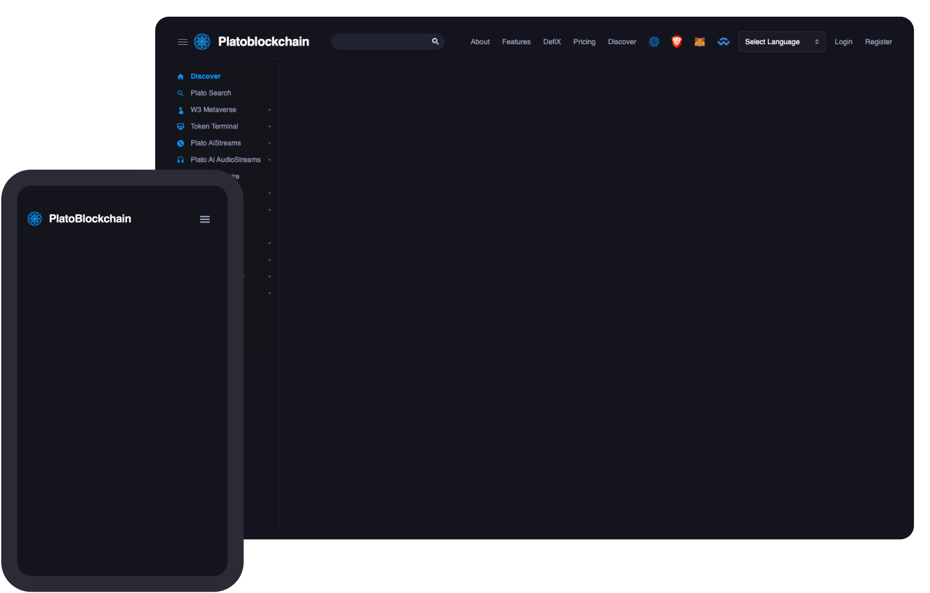Screen dimensions: 930x593
Task: Click the Platoblockchain title text in desktop header
Action: tap(264, 42)
